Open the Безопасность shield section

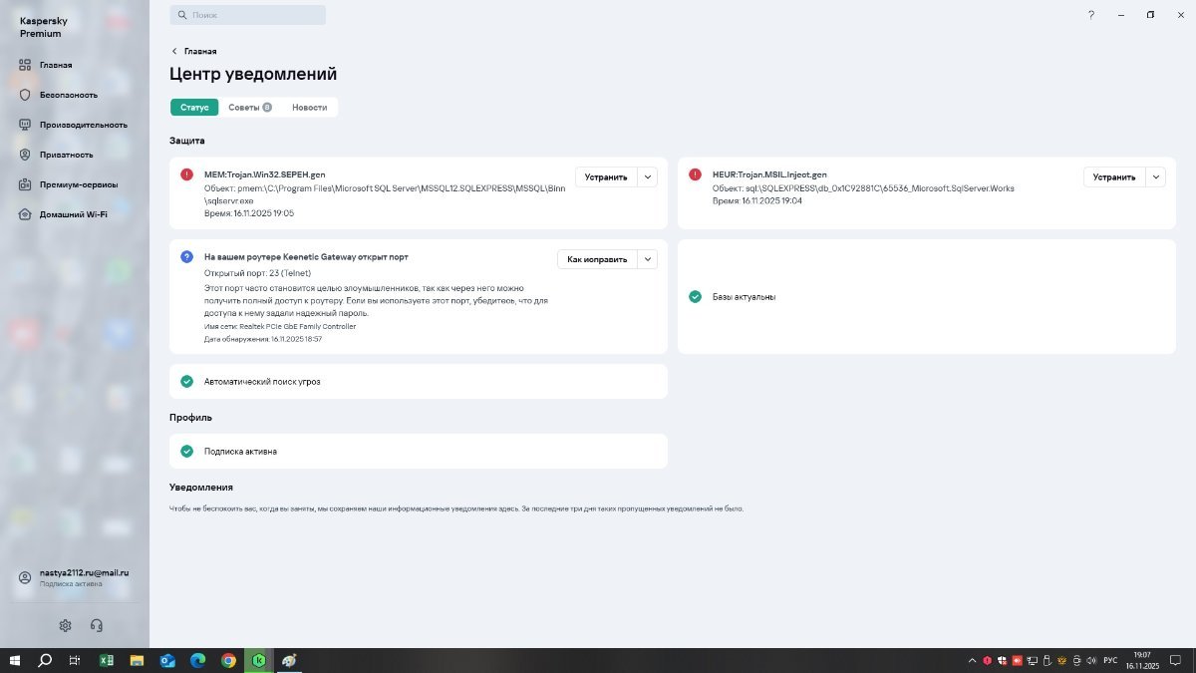click(x=59, y=95)
